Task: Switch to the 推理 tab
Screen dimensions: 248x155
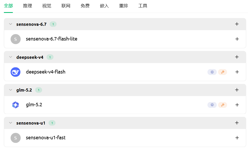Action: 28,6
